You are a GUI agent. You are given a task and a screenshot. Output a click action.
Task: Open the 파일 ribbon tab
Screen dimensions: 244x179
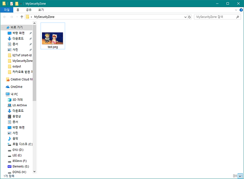7,10
